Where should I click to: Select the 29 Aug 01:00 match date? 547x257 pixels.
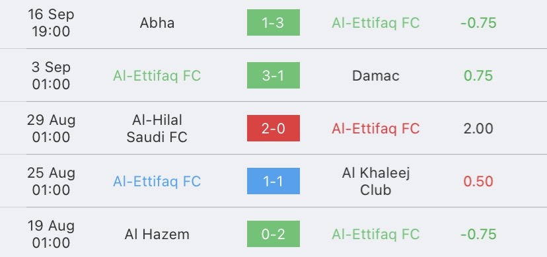tap(51, 129)
